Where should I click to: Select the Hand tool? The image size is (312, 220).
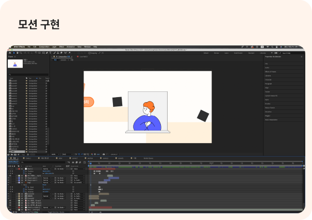(17, 53)
